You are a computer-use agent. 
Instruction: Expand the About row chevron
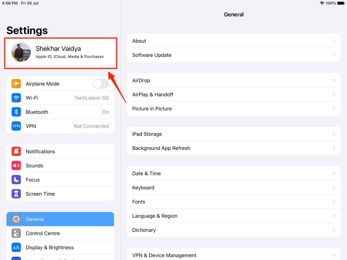pyautogui.click(x=334, y=41)
